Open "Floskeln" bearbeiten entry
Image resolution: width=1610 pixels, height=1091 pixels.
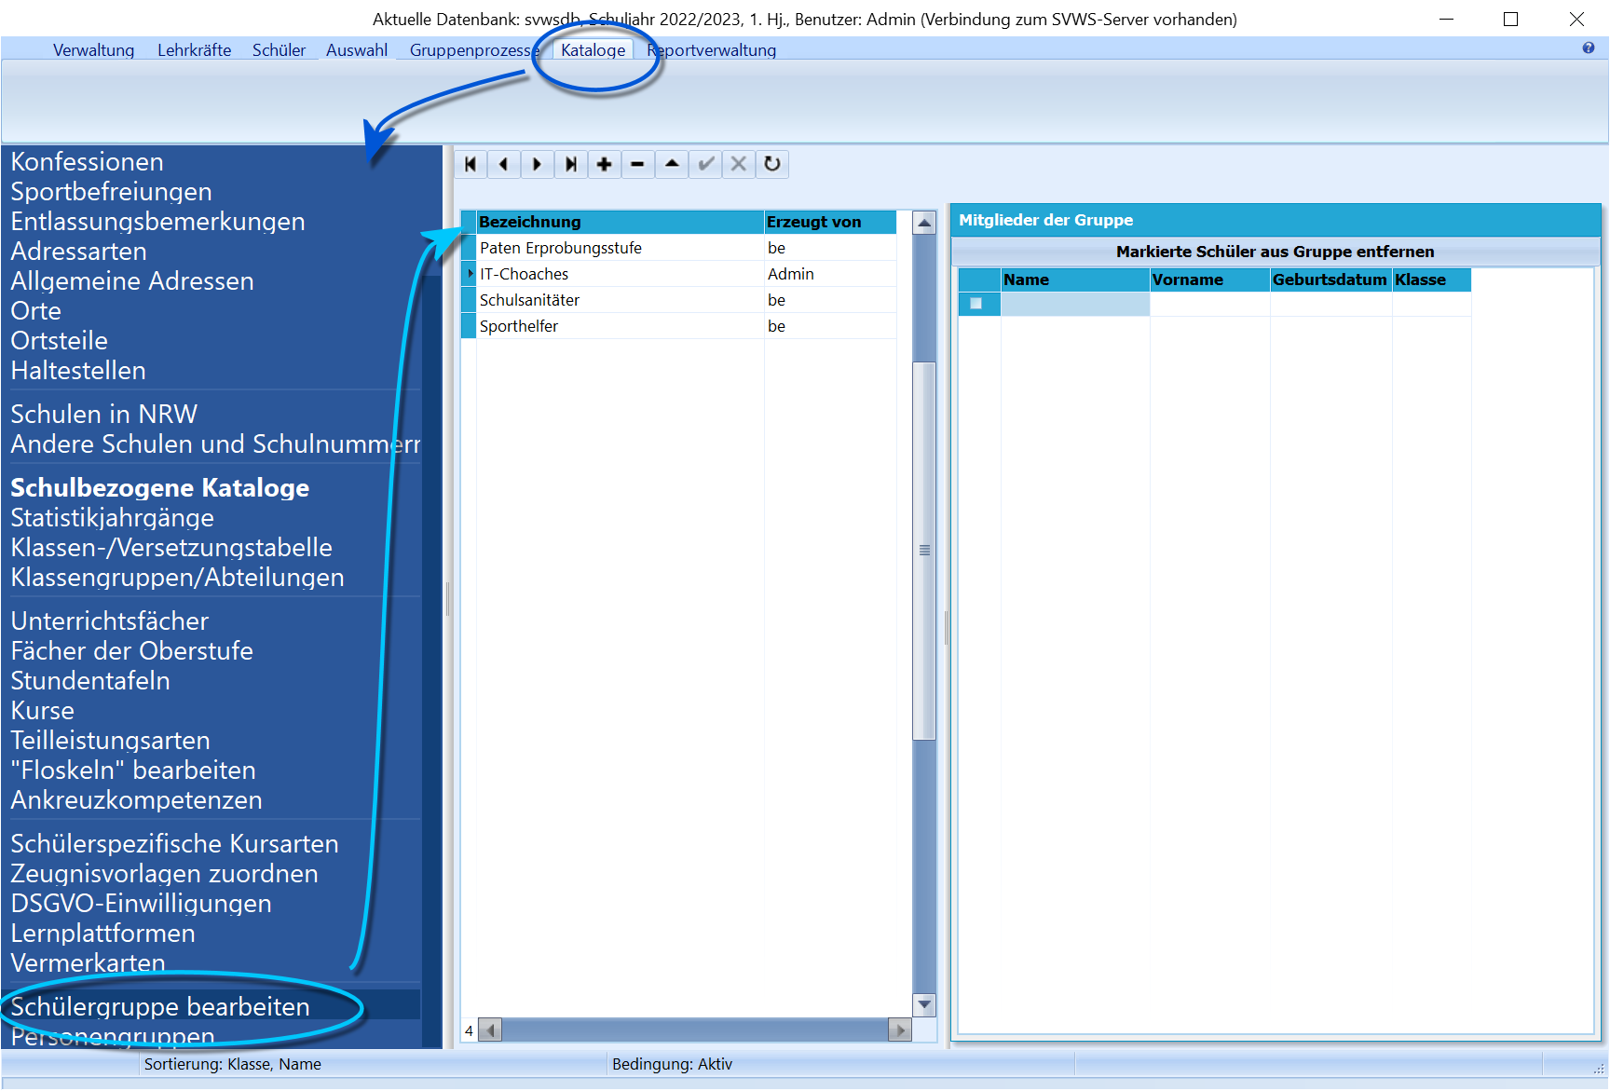(133, 771)
